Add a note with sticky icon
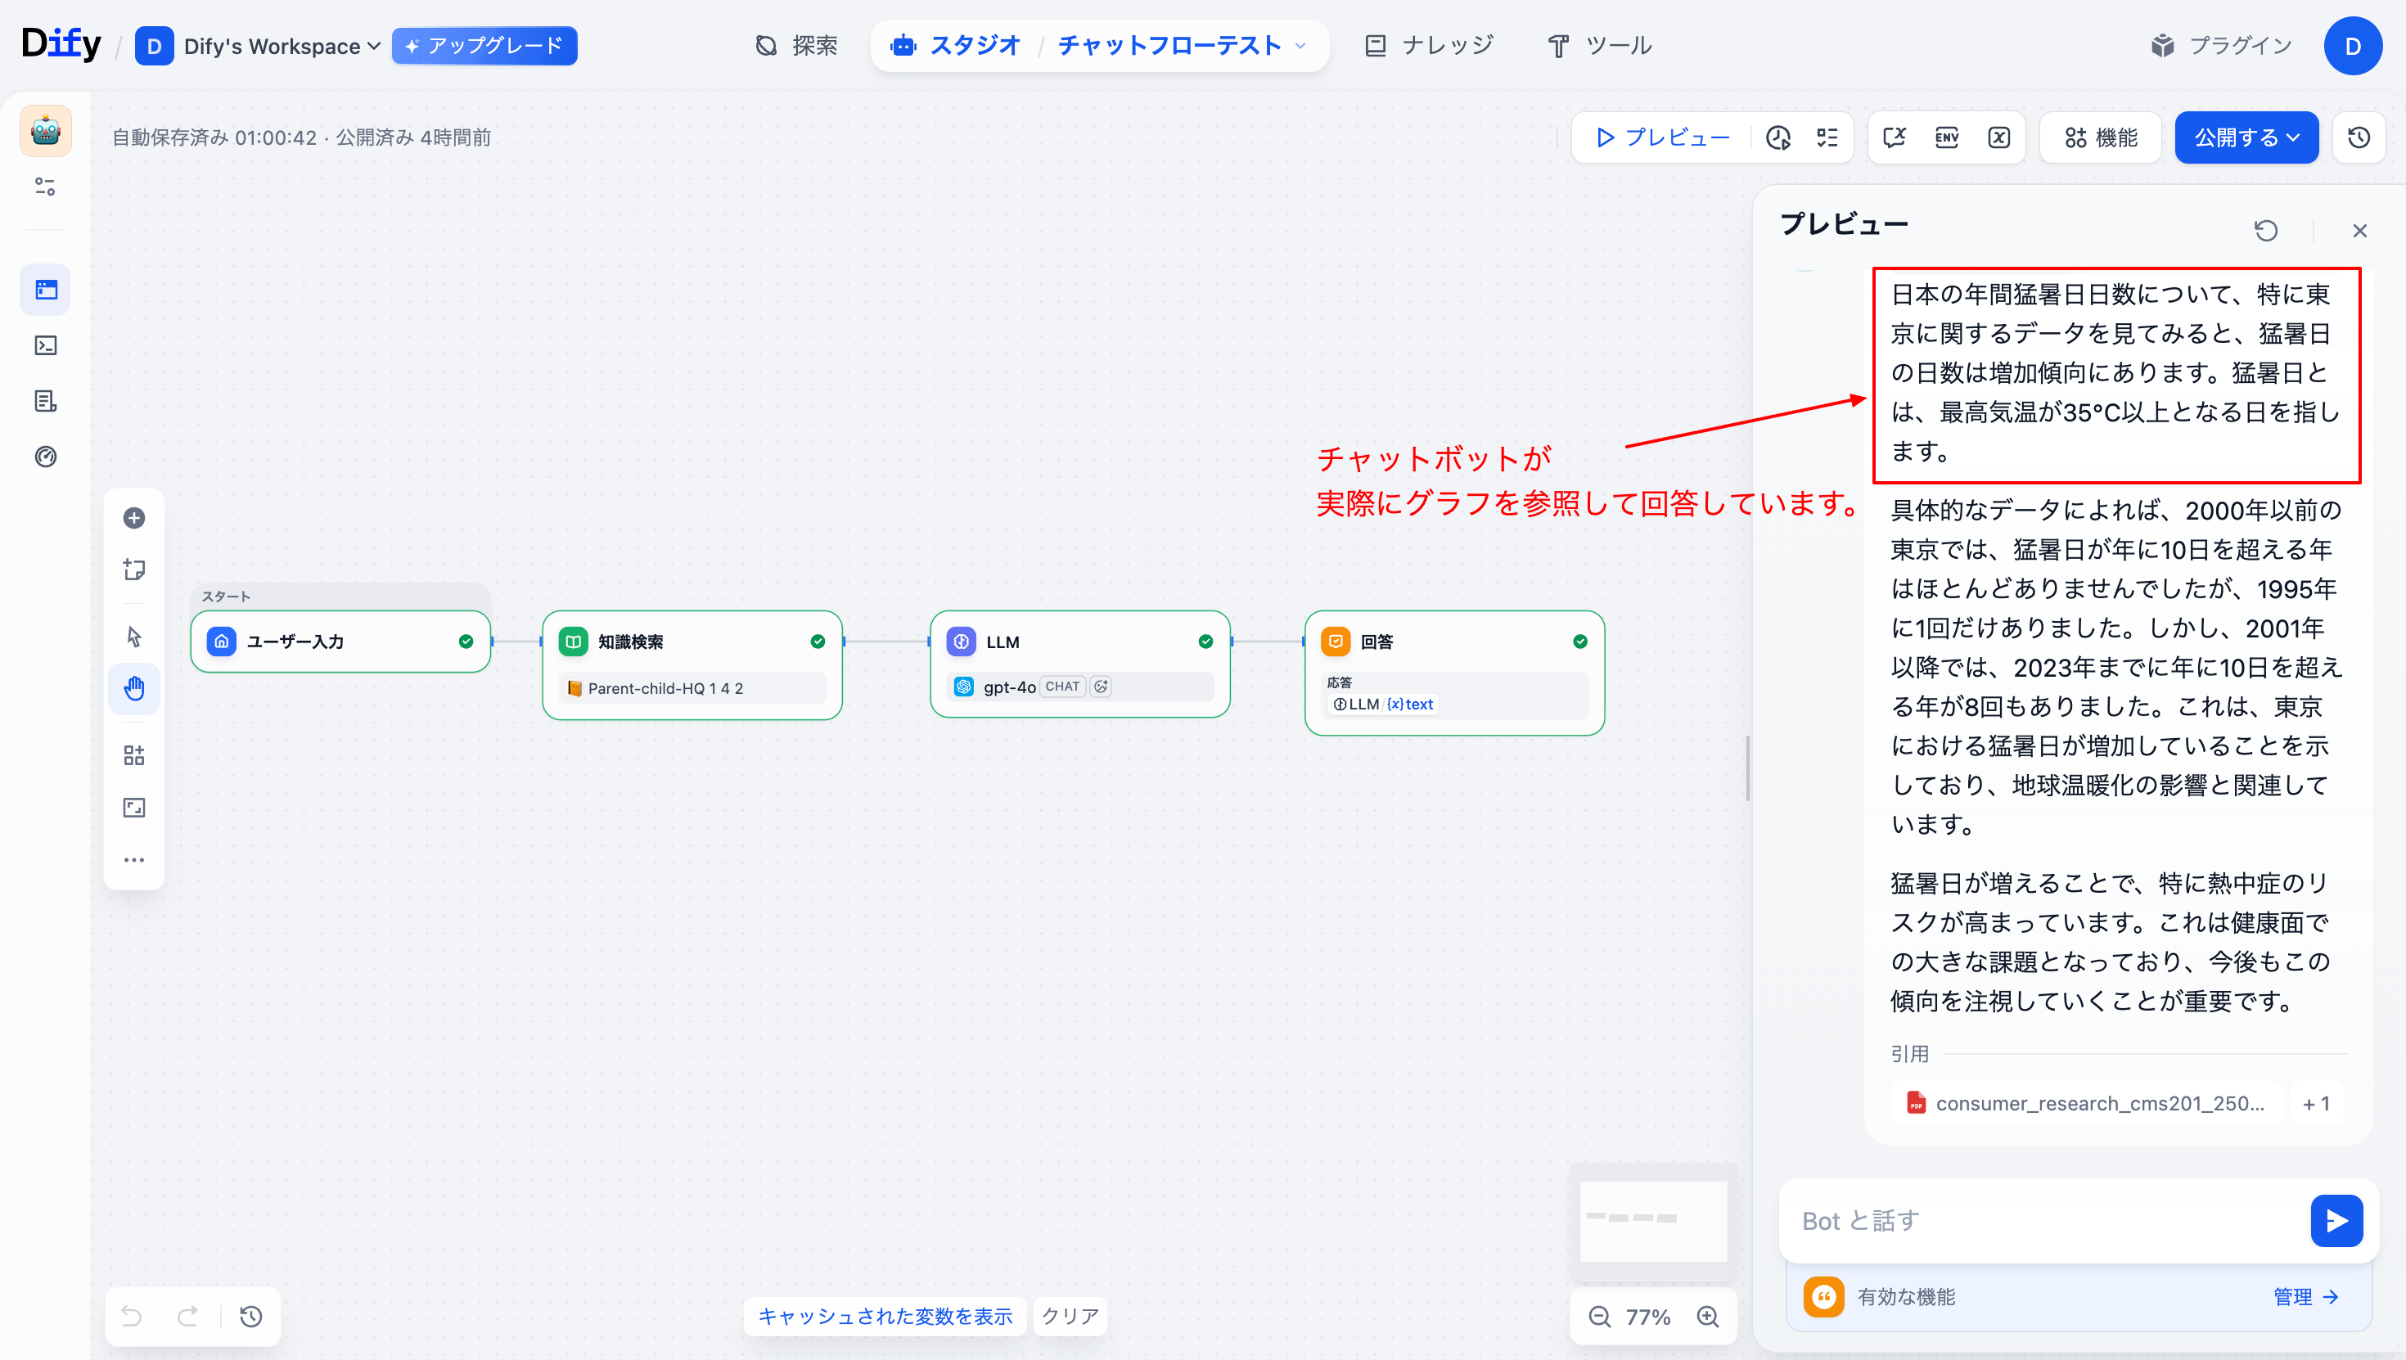 [x=133, y=569]
